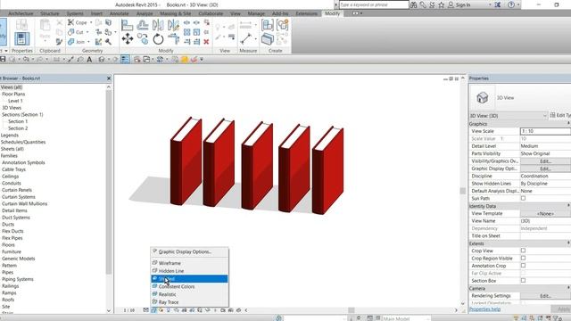Choose Hidden Line visual style
Image resolution: width=571 pixels, height=321 pixels.
189,271
